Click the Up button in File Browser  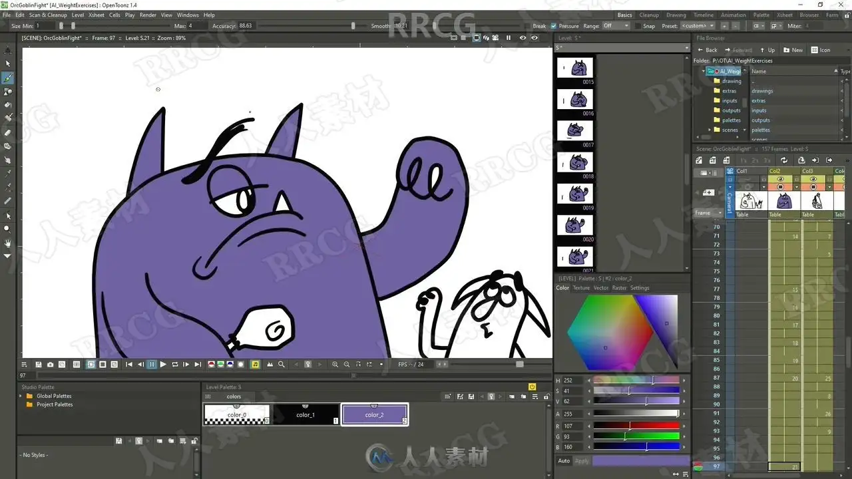(x=767, y=50)
